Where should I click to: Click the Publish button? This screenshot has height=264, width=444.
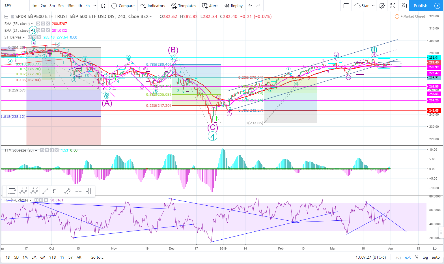(420, 6)
